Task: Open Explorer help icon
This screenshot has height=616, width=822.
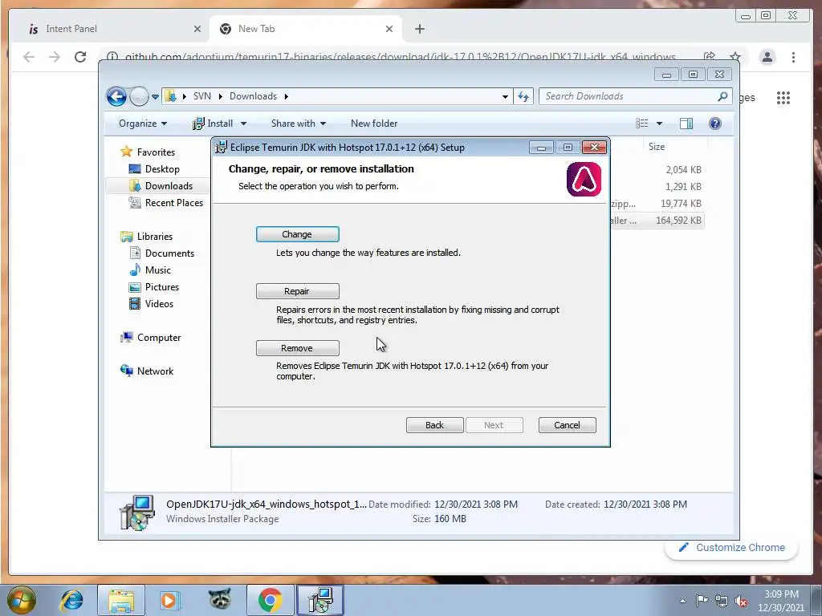Action: 715,124
